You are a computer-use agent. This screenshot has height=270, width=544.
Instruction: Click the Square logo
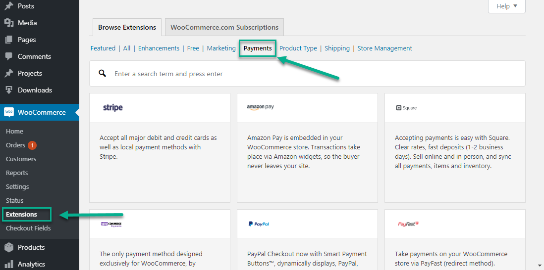pos(406,108)
